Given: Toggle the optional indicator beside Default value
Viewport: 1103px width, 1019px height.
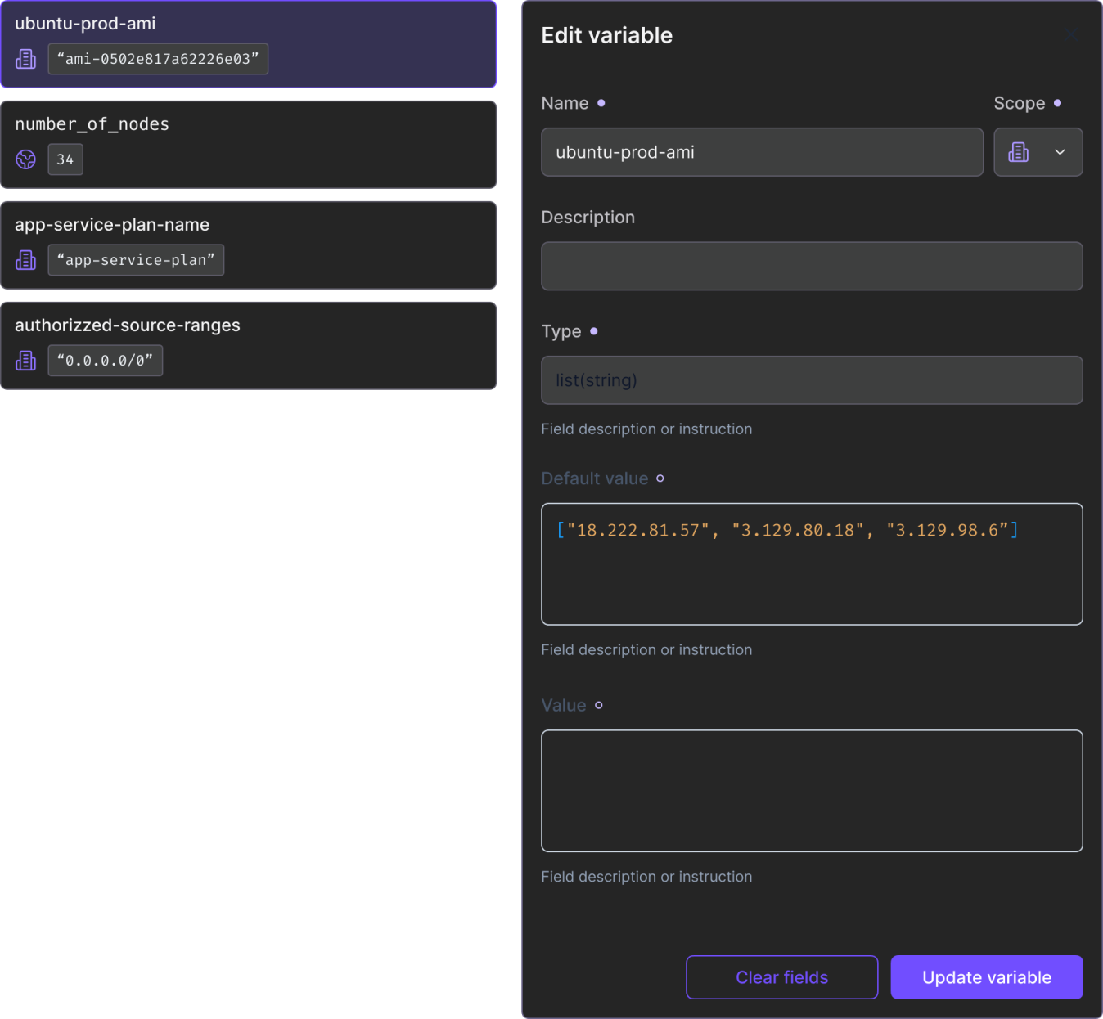Looking at the screenshot, I should 660,478.
